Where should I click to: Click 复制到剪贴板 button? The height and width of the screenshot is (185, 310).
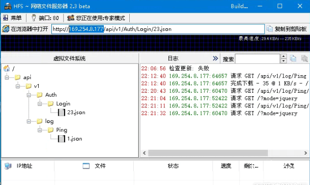(286, 29)
